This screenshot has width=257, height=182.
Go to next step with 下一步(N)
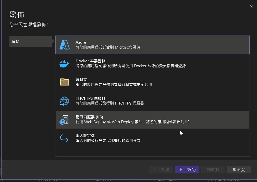[187, 169]
